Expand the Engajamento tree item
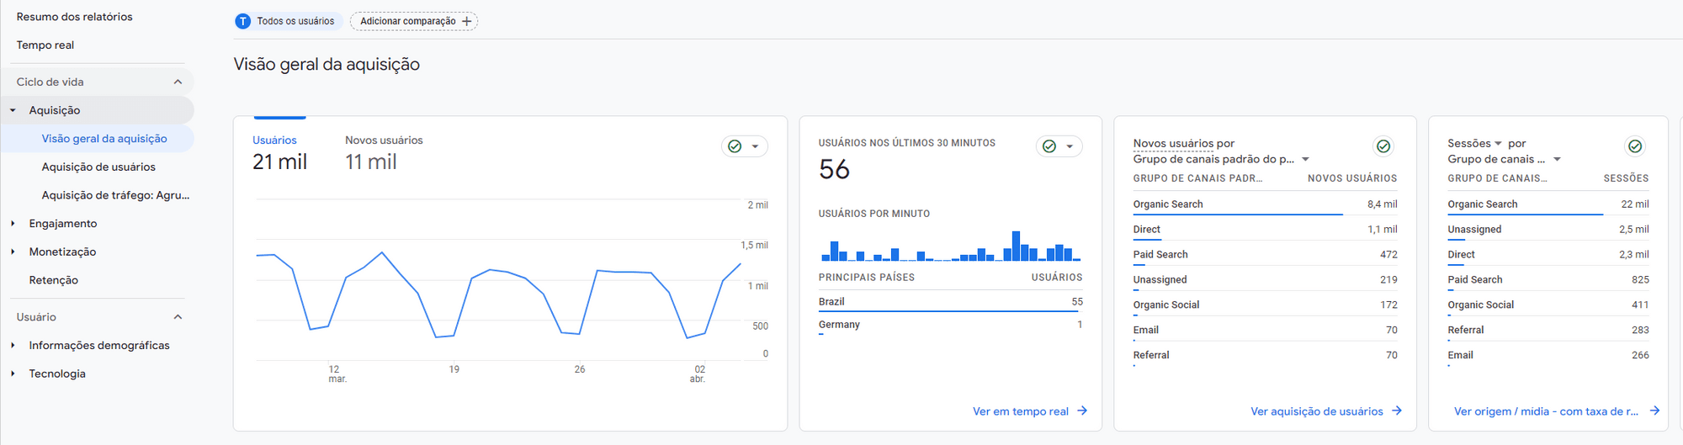The width and height of the screenshot is (1683, 445). coord(13,224)
